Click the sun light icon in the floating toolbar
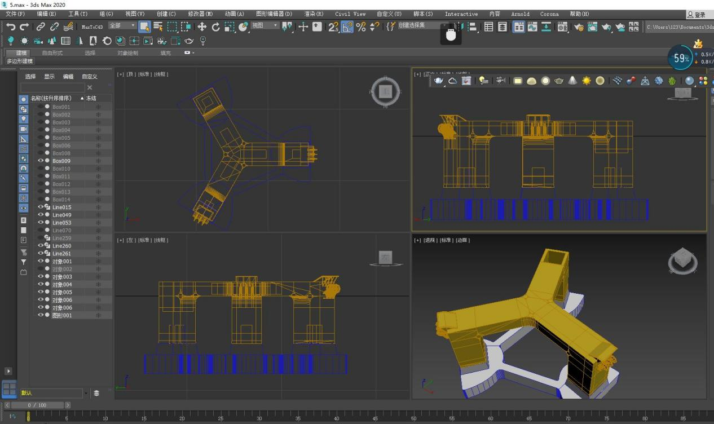714x424 pixels. 587,81
